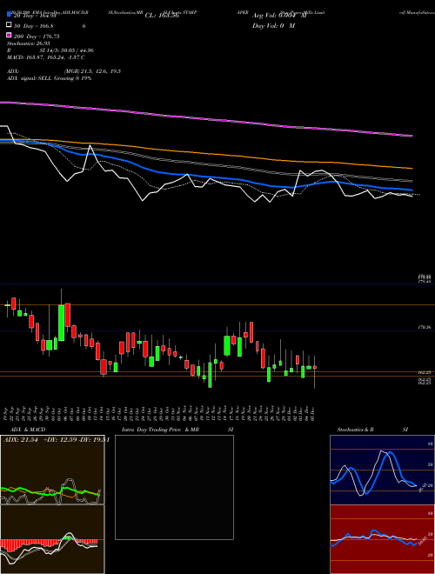Click the orange moving average line
The image size is (435, 574).
(205, 153)
